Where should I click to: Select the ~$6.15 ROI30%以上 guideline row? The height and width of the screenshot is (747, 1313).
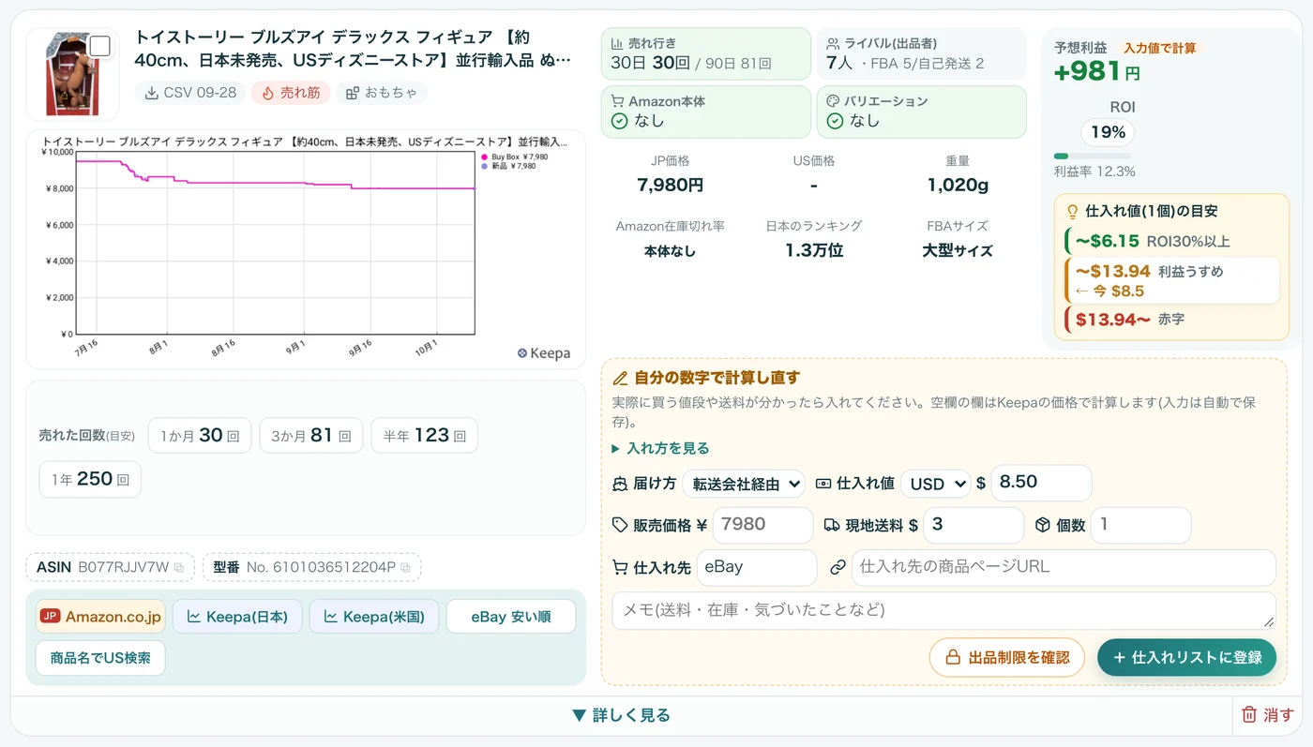(1170, 241)
